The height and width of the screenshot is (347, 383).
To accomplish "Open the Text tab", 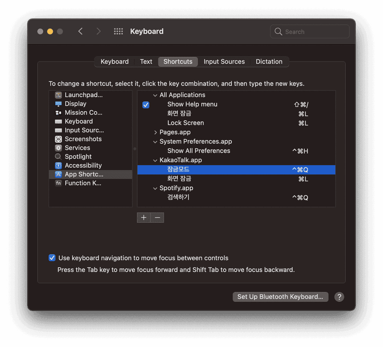I will click(x=146, y=61).
